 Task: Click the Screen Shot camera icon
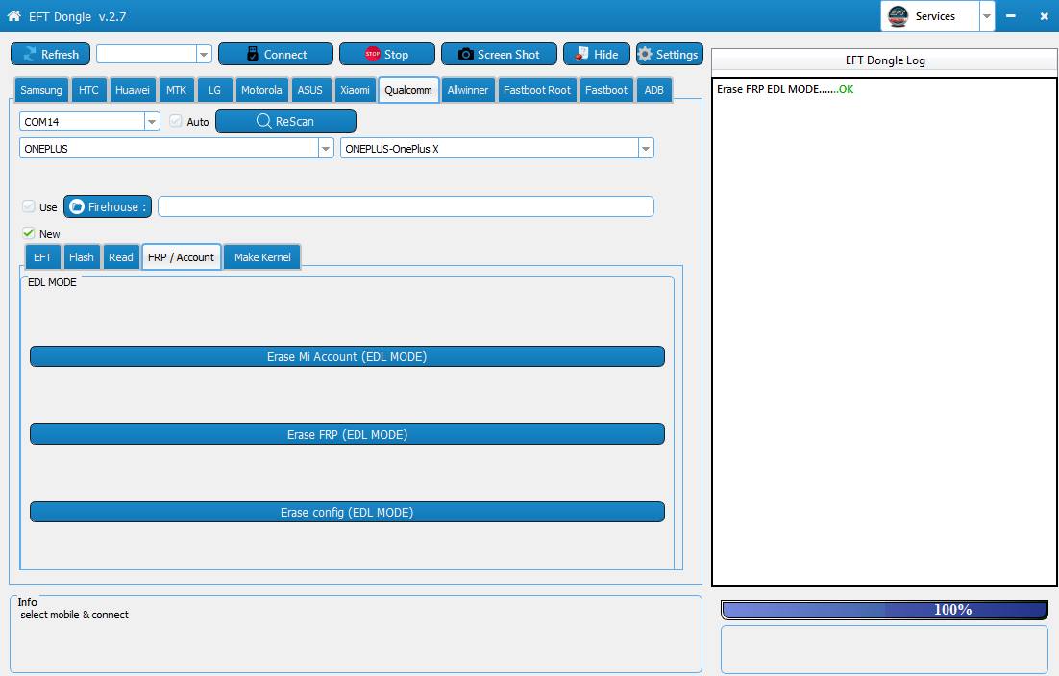pos(465,54)
